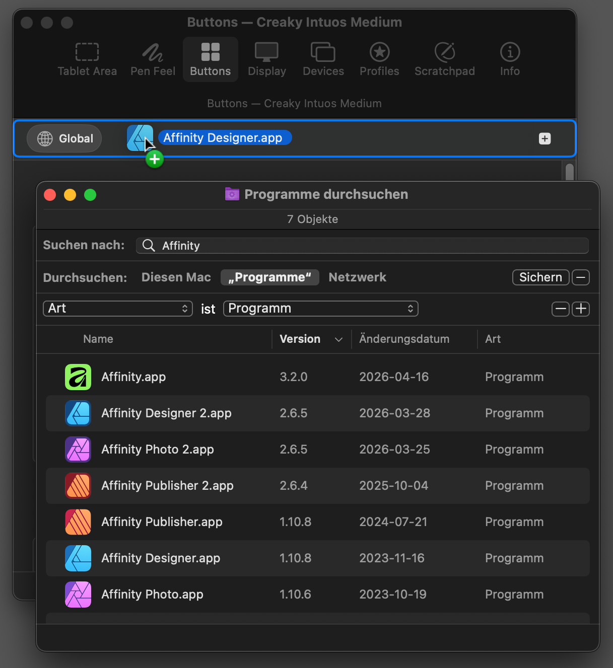This screenshot has height=668, width=613.
Task: Open the Devices pane
Action: coord(323,59)
